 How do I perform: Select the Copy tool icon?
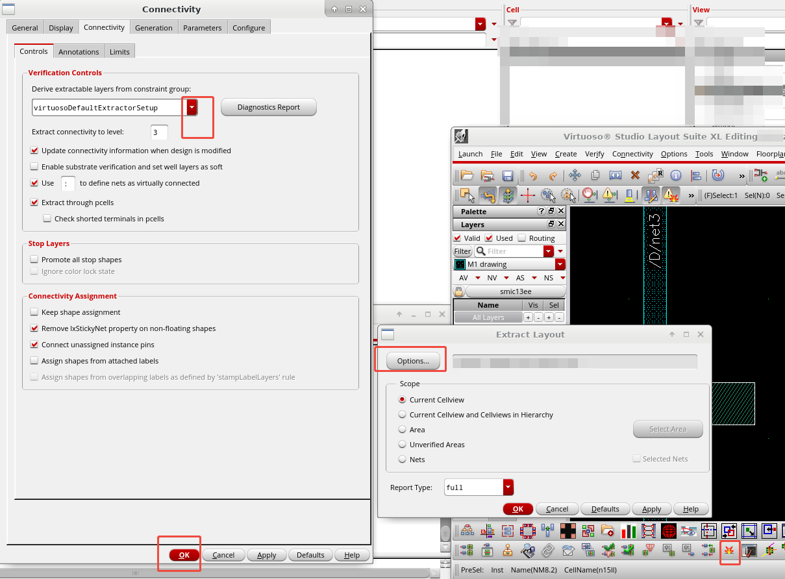click(x=595, y=175)
